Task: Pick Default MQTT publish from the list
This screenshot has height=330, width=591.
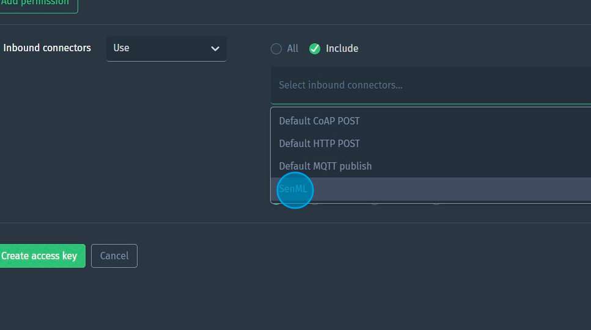Action: point(325,166)
